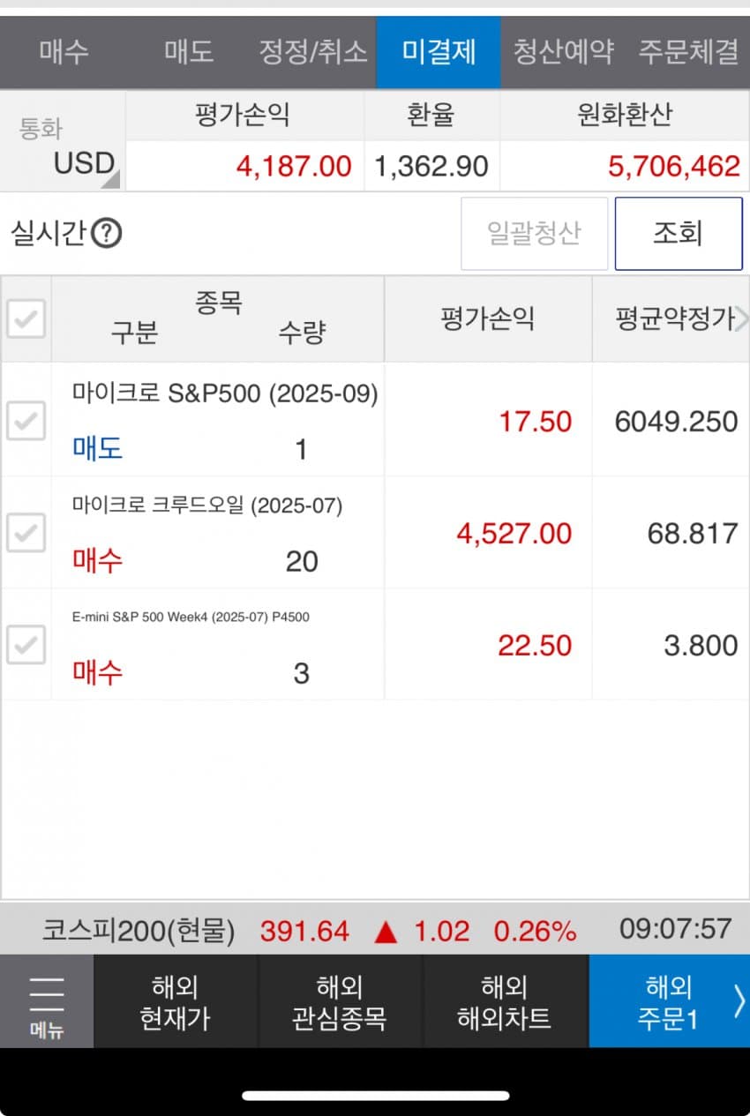Toggle checkbox for 마이크로 S&P500 row
Image resolution: width=750 pixels, height=1116 pixels.
click(x=26, y=421)
